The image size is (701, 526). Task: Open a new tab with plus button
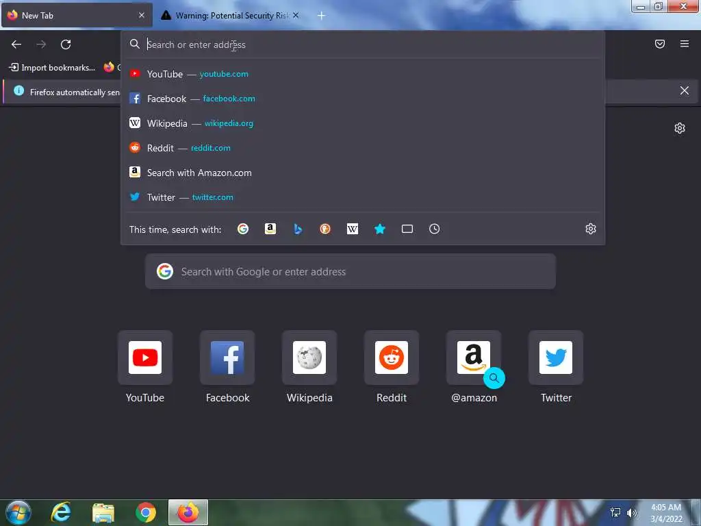click(x=321, y=16)
